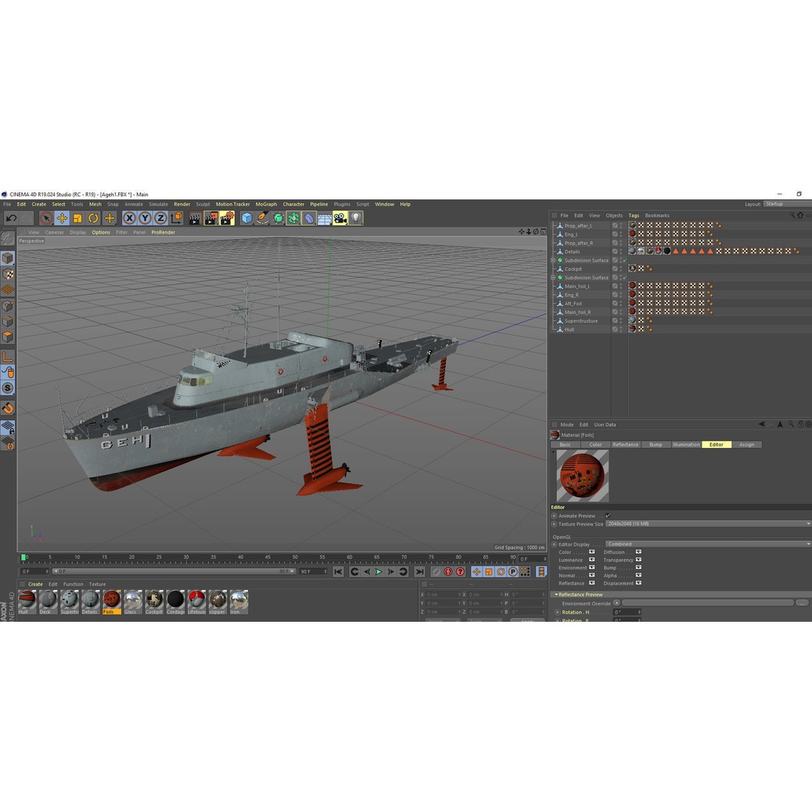Switch to the Color material tab
Viewport: 812px width, 812px height.
tap(595, 445)
